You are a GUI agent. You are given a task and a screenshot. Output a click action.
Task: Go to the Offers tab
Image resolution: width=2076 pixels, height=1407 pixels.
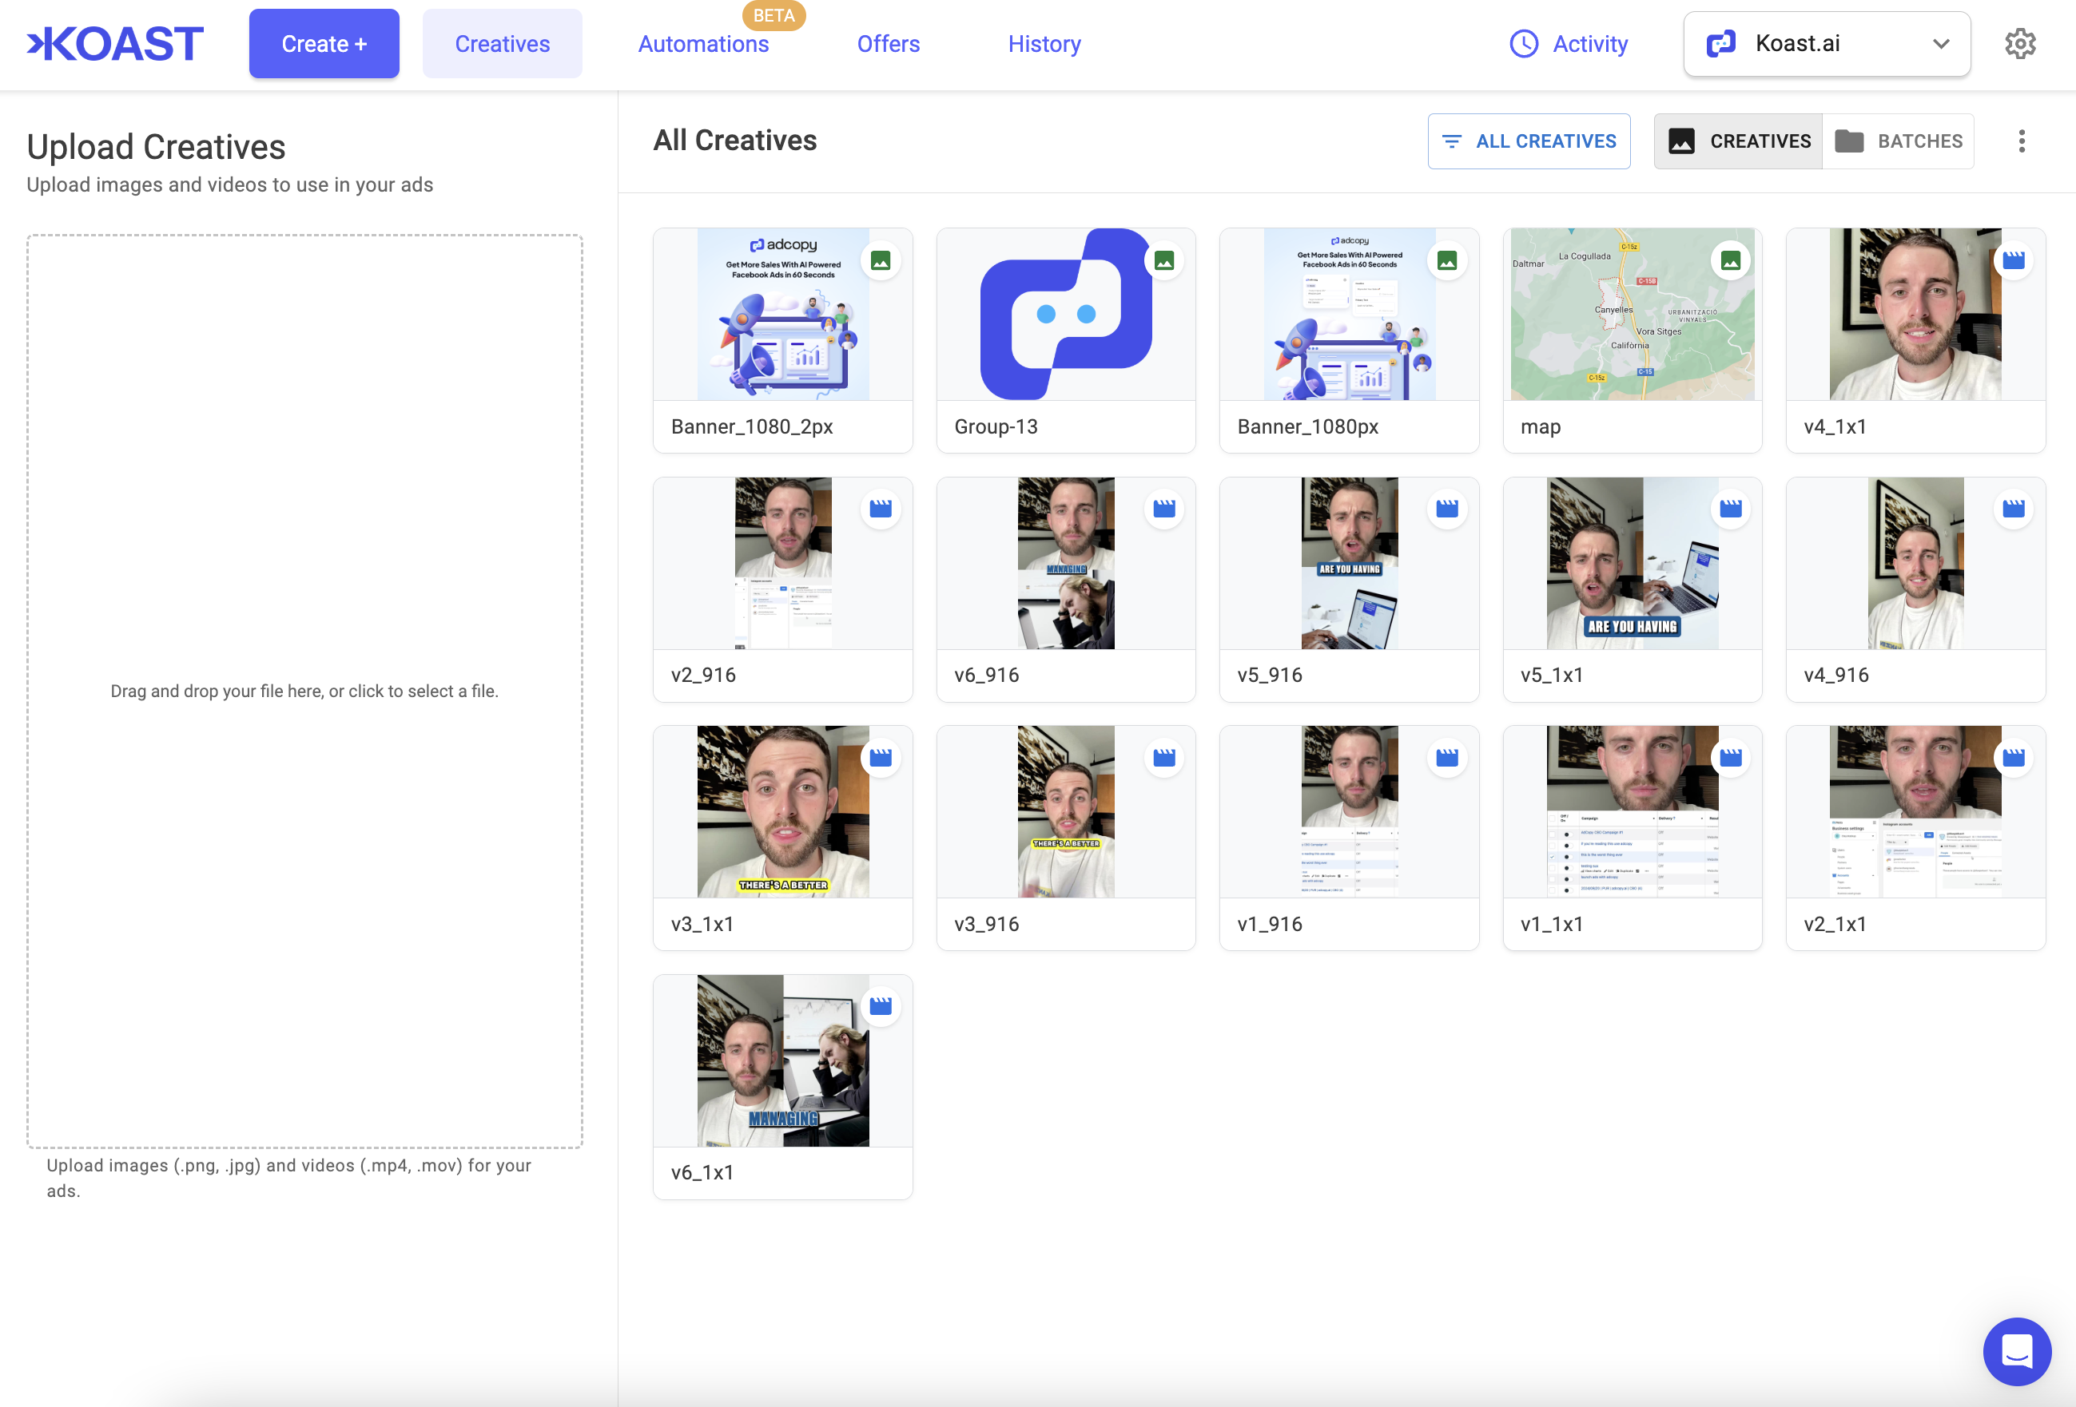[x=888, y=44]
